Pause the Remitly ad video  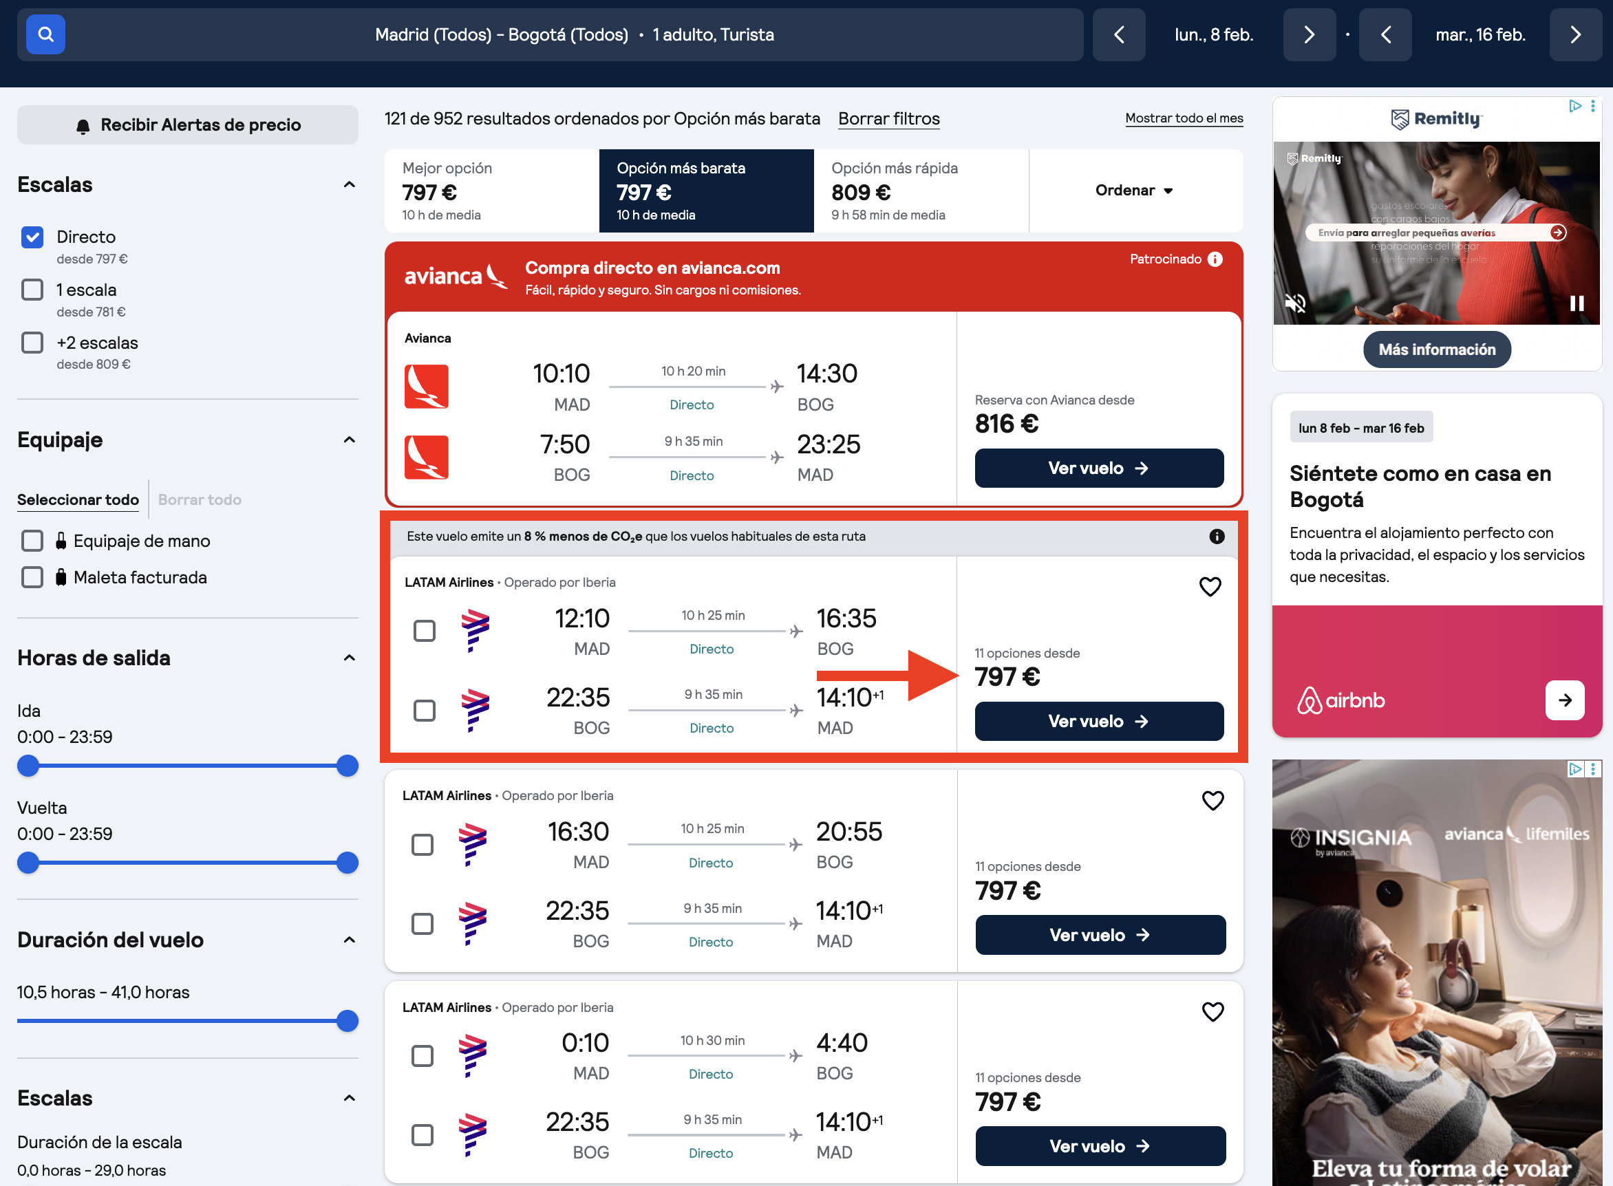pyautogui.click(x=1577, y=303)
